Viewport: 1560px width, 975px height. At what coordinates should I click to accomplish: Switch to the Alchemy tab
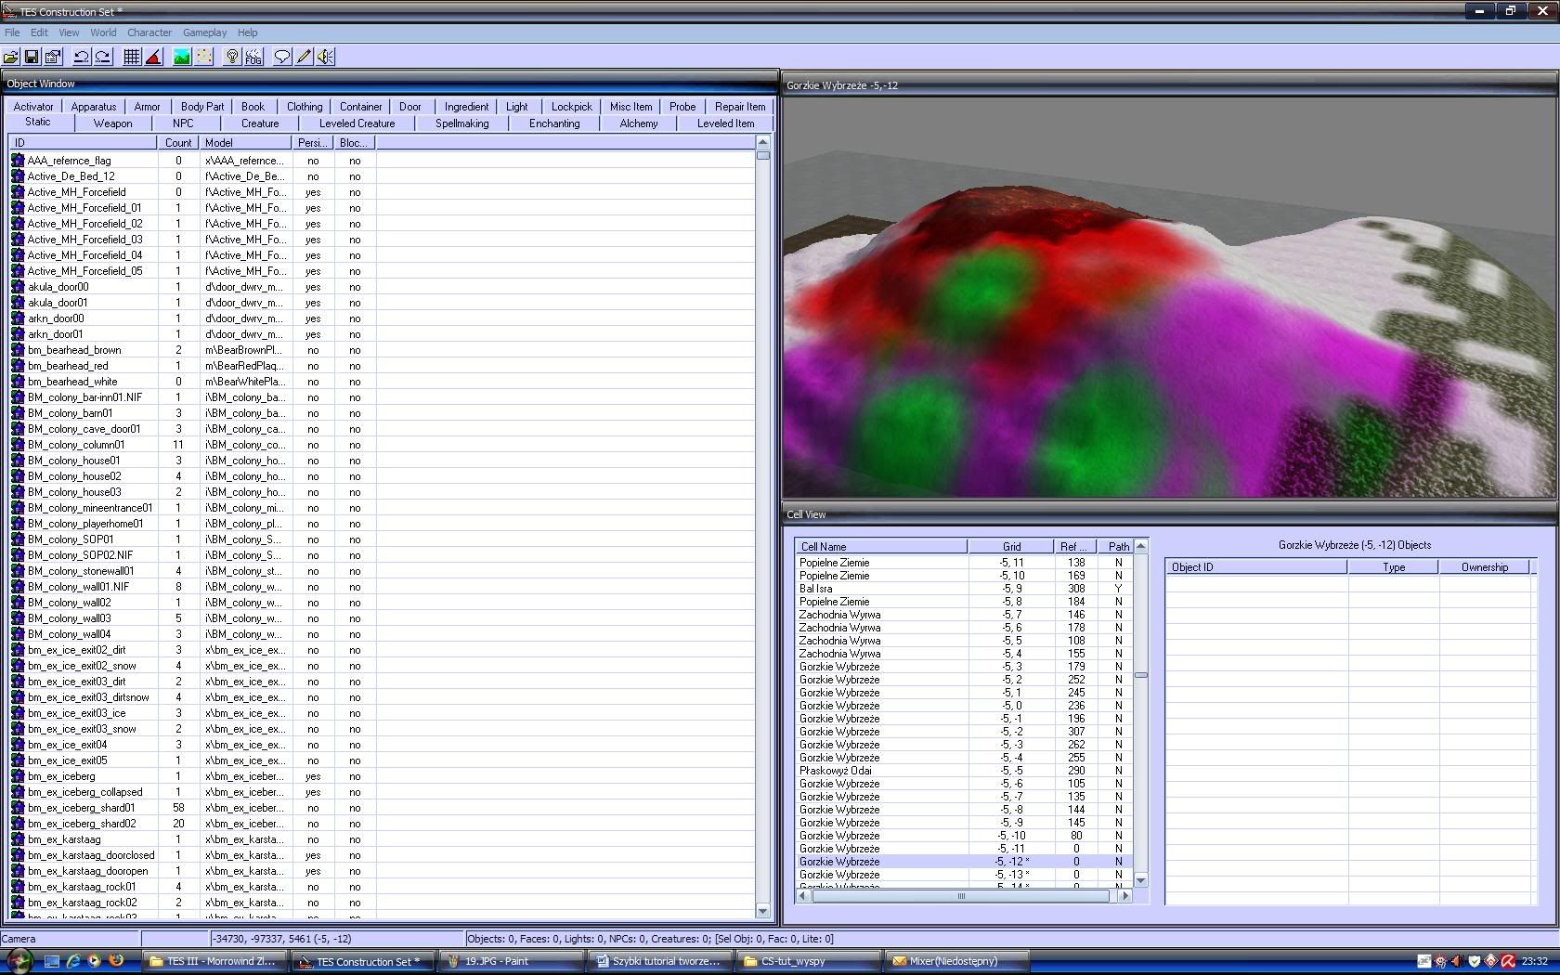pyautogui.click(x=639, y=123)
